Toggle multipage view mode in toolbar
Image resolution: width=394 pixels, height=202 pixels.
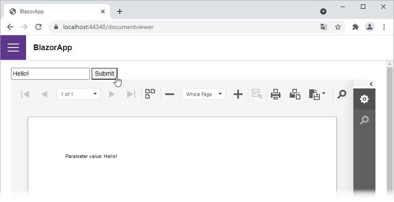tap(150, 94)
